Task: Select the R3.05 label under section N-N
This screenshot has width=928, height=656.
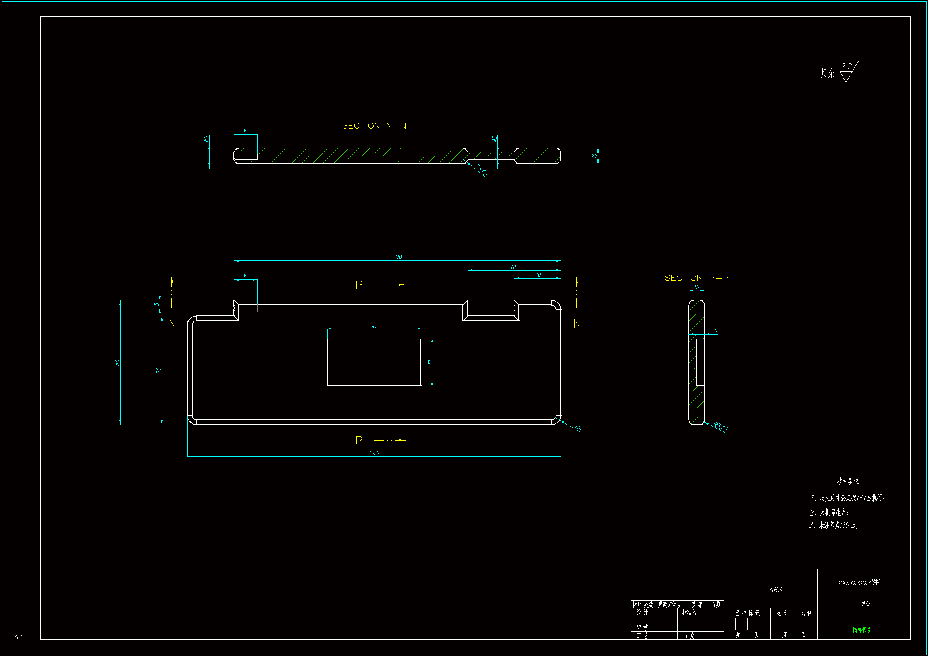Action: [481, 170]
